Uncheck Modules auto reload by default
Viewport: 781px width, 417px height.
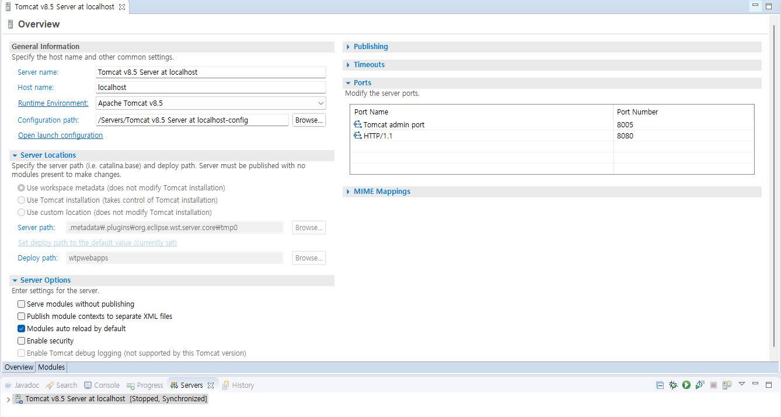[x=22, y=329]
